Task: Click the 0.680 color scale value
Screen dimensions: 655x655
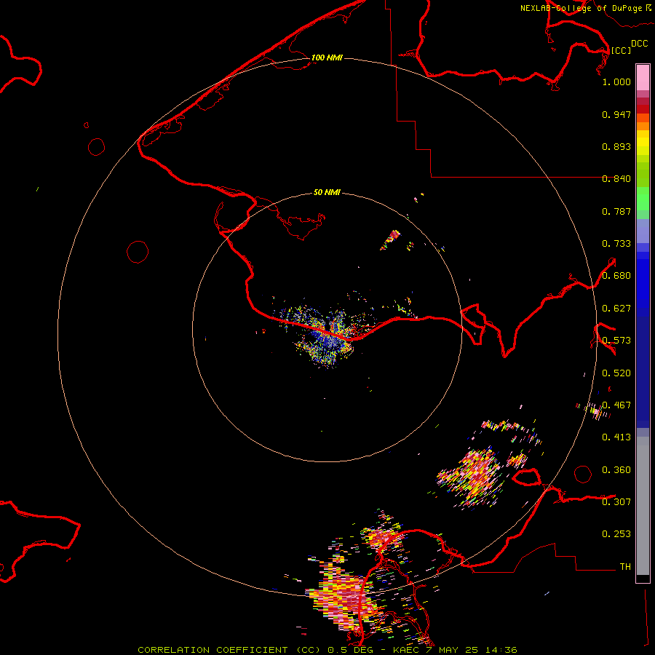Action: pos(616,276)
